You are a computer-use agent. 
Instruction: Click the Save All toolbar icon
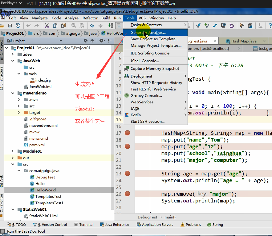point(10,26)
